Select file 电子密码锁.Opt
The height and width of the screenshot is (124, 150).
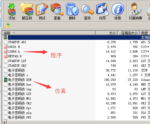[20, 108]
